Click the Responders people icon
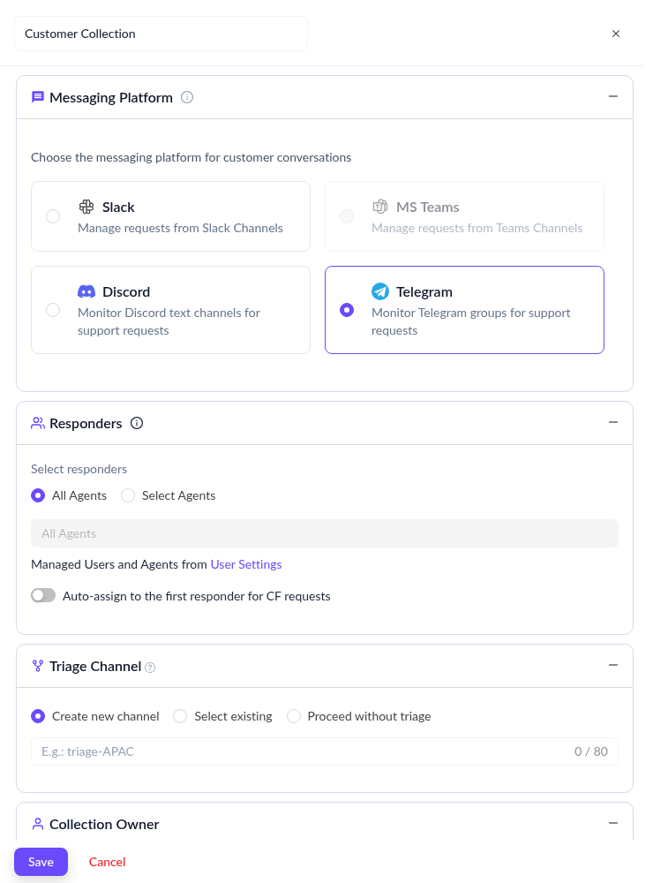The height and width of the screenshot is (883, 653). (38, 423)
